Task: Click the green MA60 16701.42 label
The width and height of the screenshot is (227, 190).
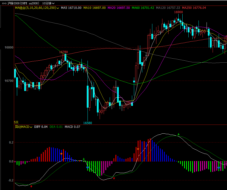Action: [143, 8]
